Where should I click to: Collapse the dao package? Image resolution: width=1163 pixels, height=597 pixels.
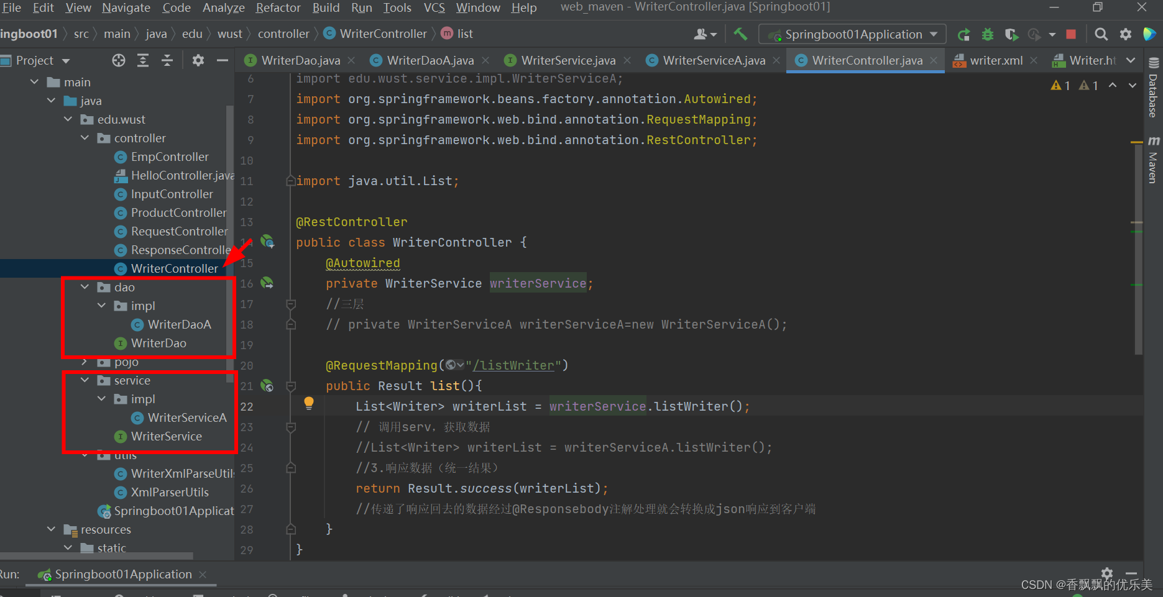point(85,287)
